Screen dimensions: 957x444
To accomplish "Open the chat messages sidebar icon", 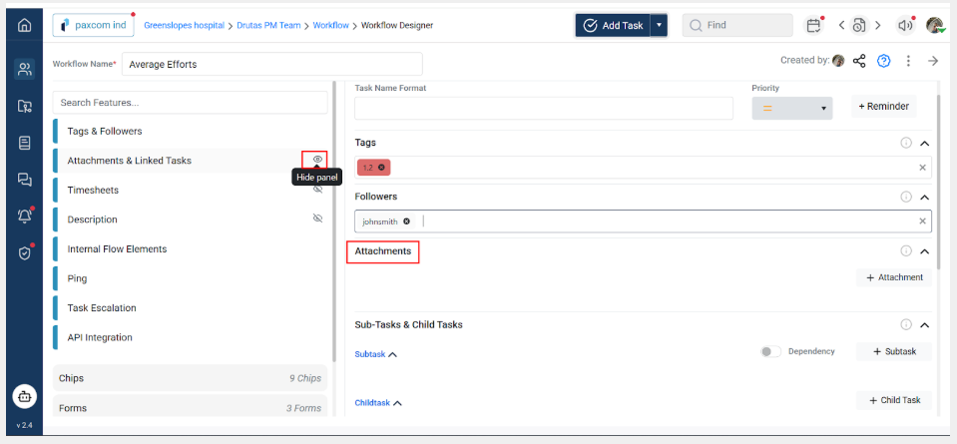I will [x=25, y=180].
